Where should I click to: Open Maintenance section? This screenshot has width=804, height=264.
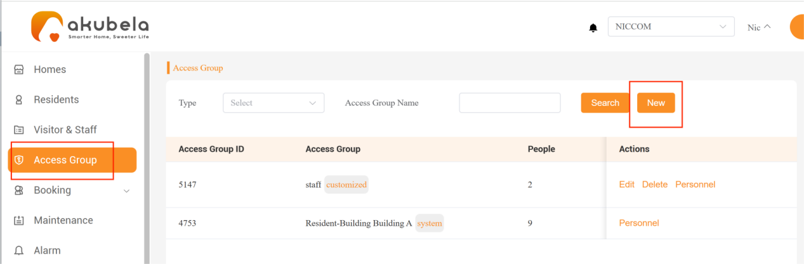pos(63,220)
